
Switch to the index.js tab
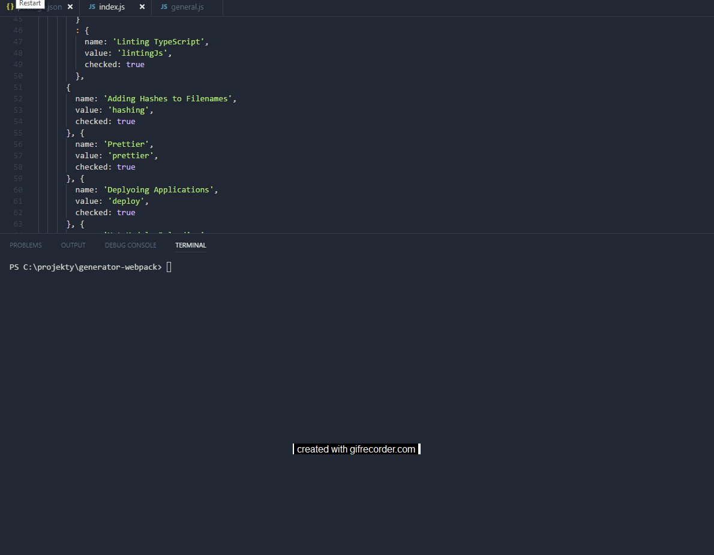116,7
